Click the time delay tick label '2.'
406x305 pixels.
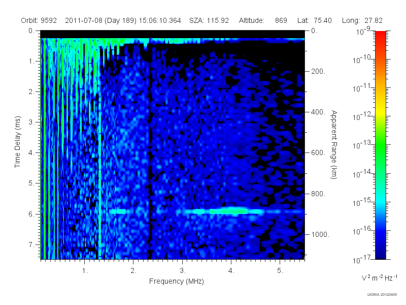pos(31,92)
